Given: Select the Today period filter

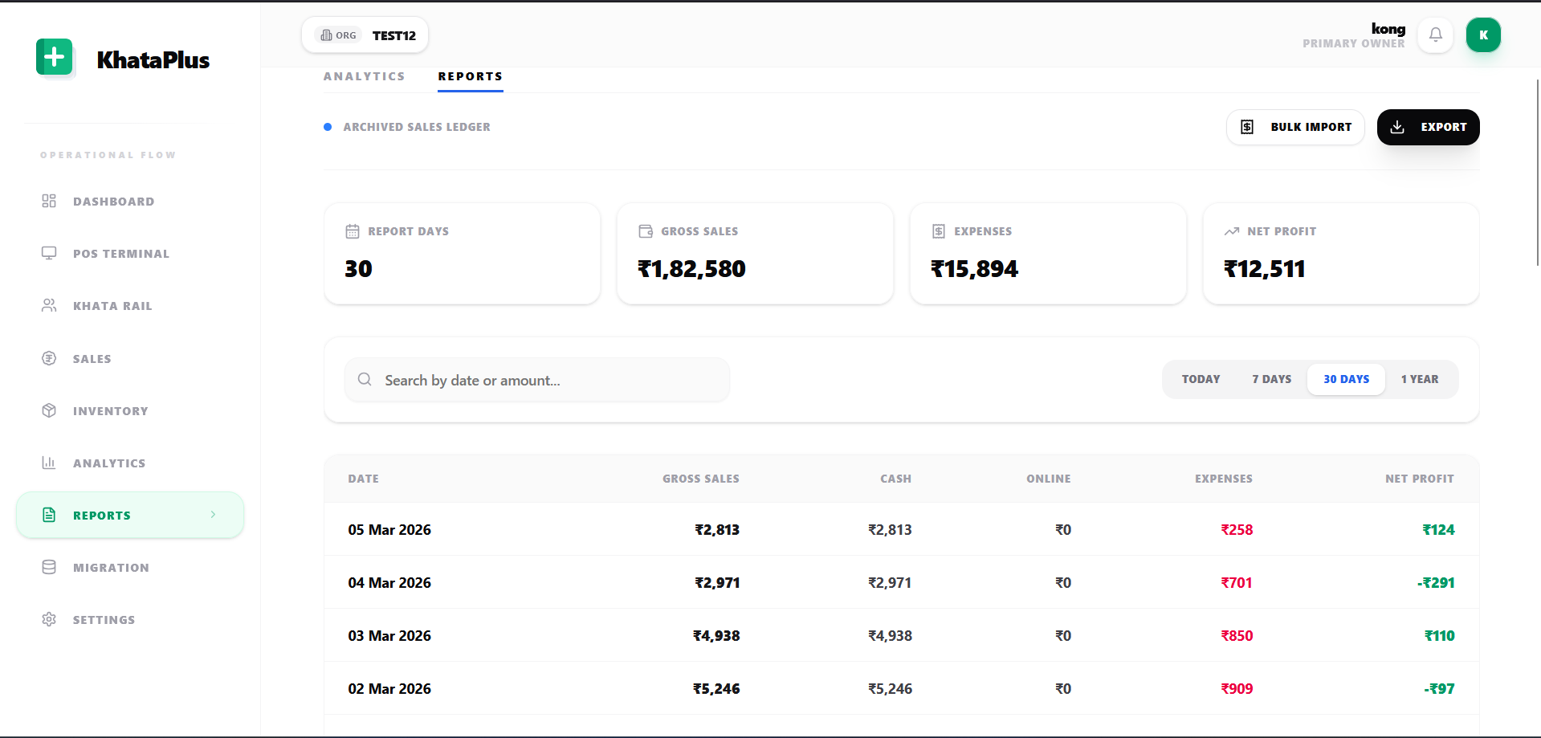Looking at the screenshot, I should (1201, 379).
